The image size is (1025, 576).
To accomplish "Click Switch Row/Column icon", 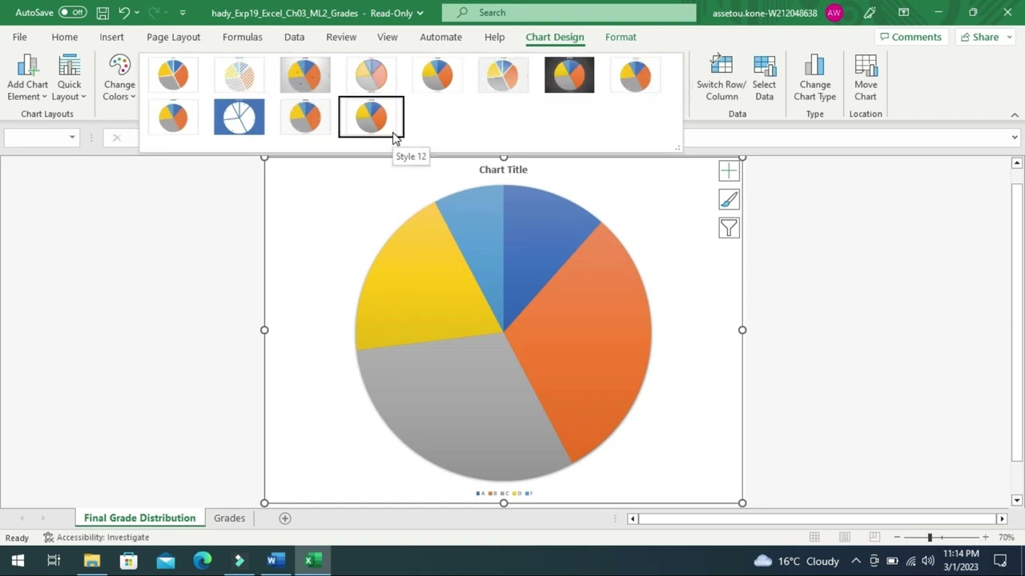I will 722,78.
